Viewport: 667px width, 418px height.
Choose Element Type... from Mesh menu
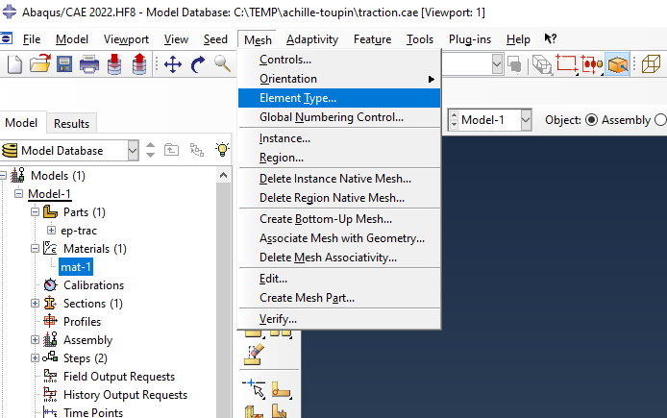pyautogui.click(x=298, y=98)
